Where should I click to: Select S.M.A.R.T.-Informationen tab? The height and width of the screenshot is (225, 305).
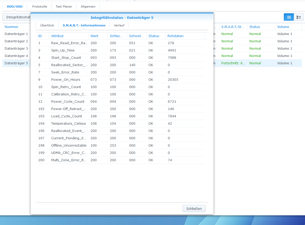[84, 25]
